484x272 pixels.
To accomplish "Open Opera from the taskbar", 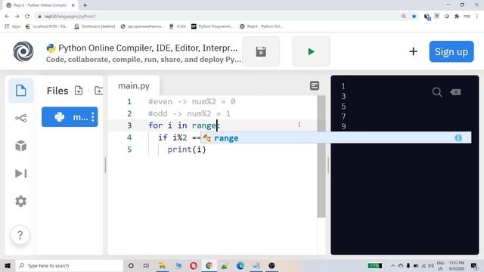I will click(x=194, y=265).
